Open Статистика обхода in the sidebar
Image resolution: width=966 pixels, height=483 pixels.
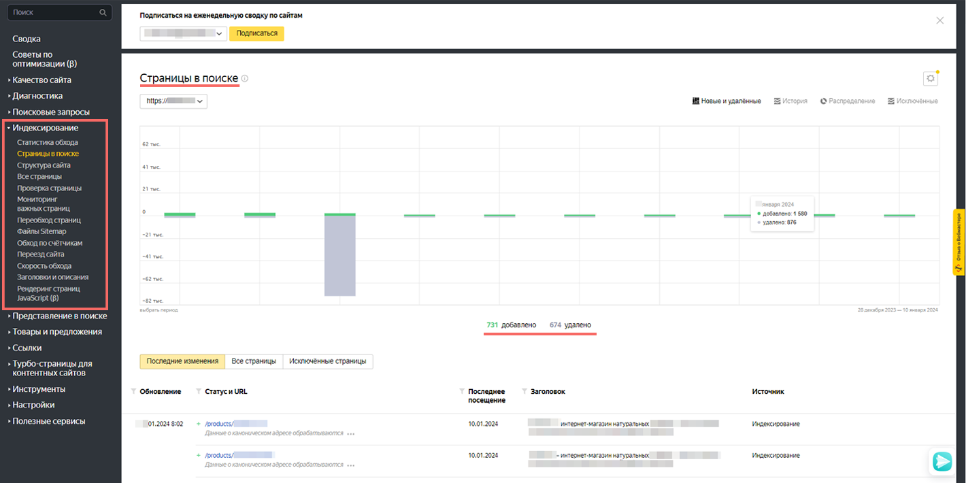(48, 142)
